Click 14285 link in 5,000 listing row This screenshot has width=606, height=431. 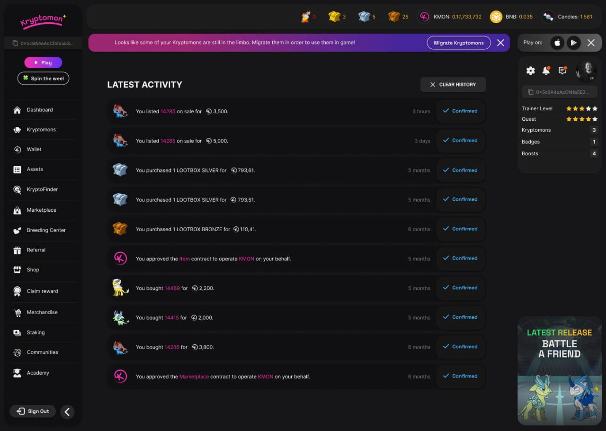pyautogui.click(x=168, y=141)
